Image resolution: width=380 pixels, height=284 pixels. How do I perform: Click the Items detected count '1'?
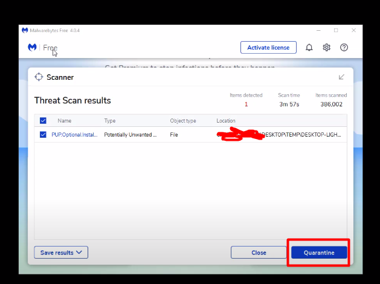(246, 104)
